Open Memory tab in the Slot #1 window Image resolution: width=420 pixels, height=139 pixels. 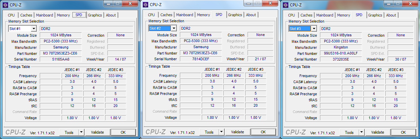click(63, 15)
